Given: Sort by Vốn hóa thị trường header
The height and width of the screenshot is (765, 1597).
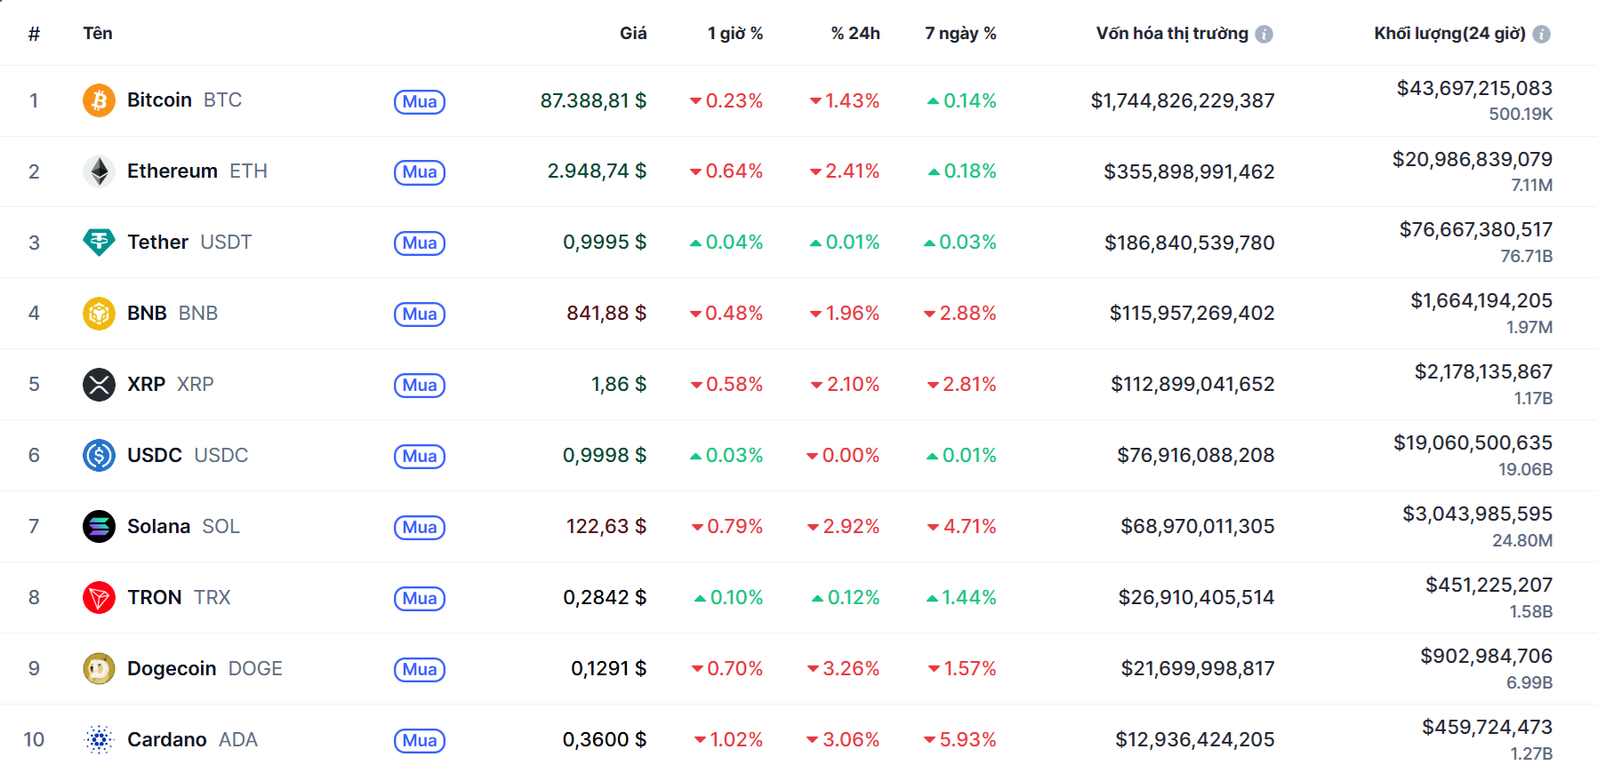Looking at the screenshot, I should pyautogui.click(x=1172, y=33).
